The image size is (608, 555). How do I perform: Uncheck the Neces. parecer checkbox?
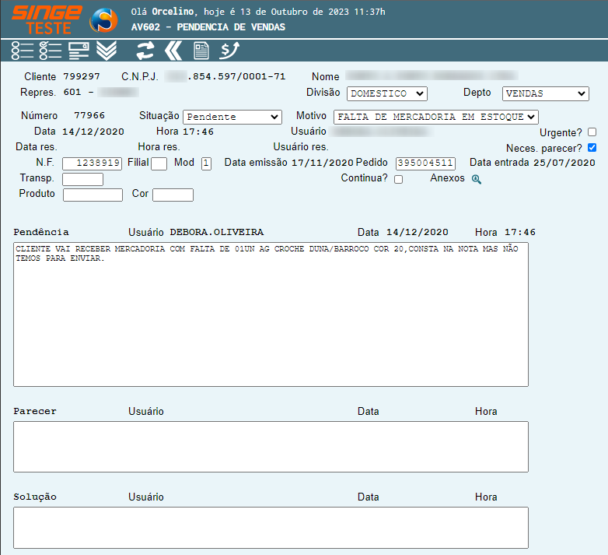click(592, 148)
